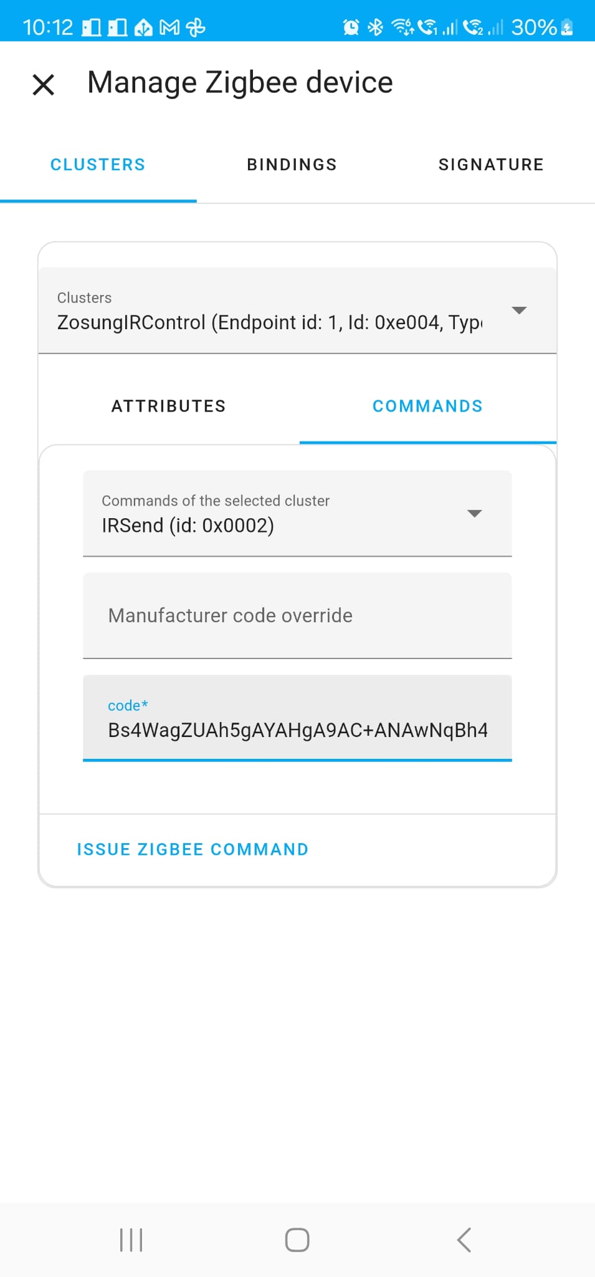The height and width of the screenshot is (1277, 595).
Task: Tap the Android recent apps icon
Action: [x=131, y=1240]
